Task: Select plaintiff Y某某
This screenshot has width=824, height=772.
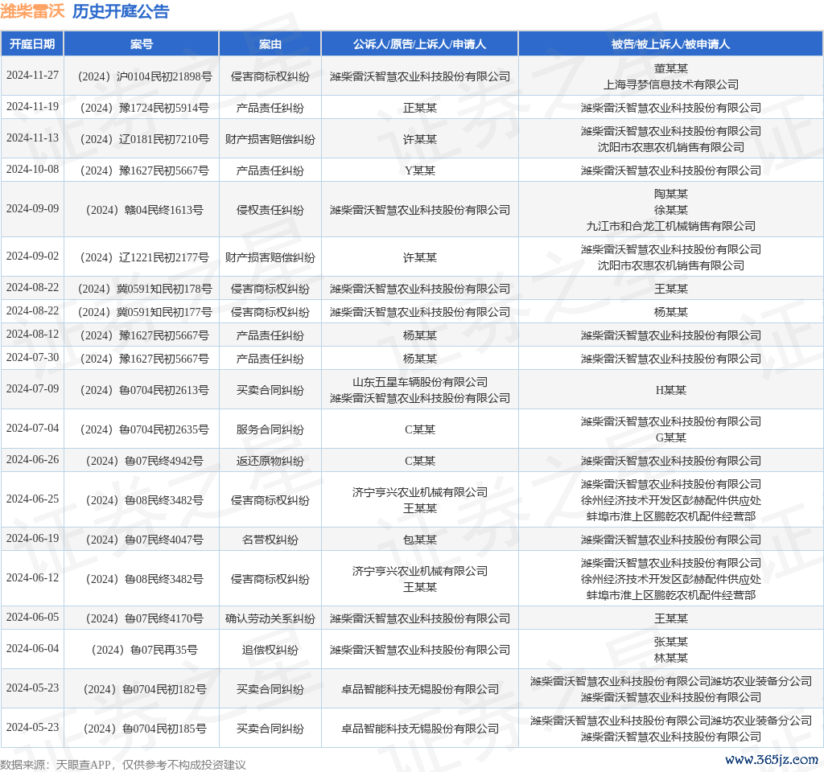Action: click(420, 170)
